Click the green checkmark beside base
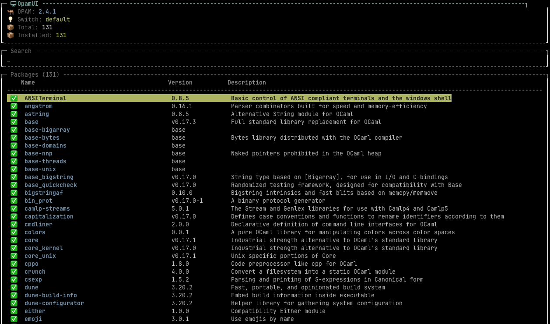Image resolution: width=550 pixels, height=324 pixels. pyautogui.click(x=14, y=122)
